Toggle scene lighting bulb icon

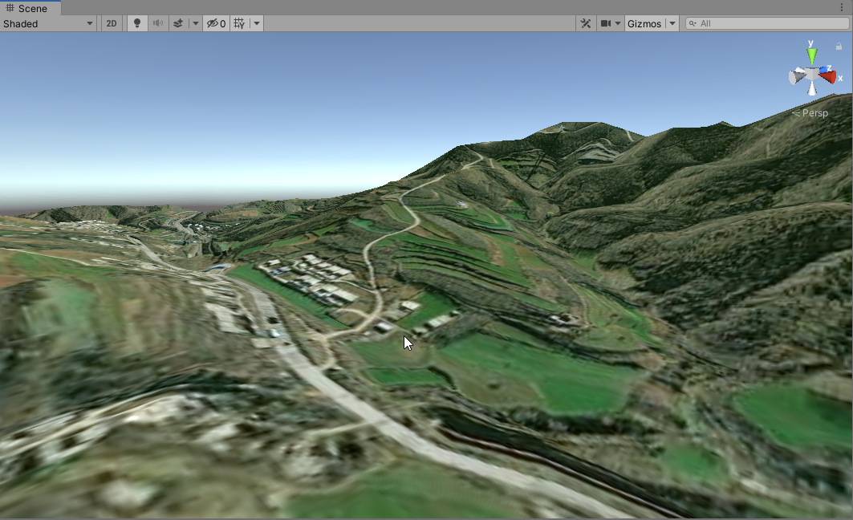click(x=137, y=23)
